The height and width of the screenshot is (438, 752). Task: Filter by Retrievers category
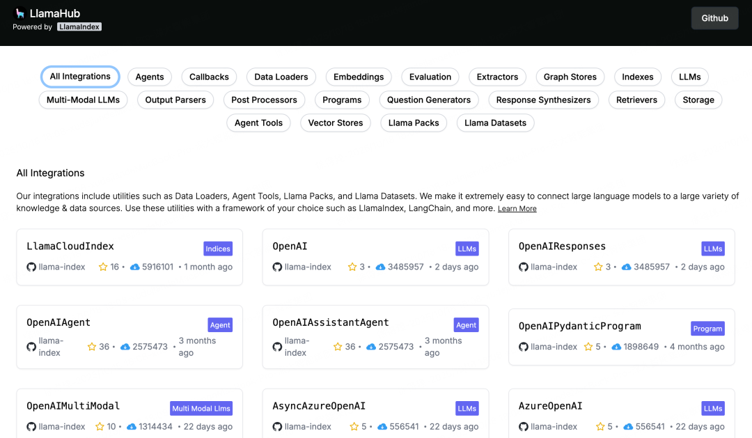click(637, 100)
